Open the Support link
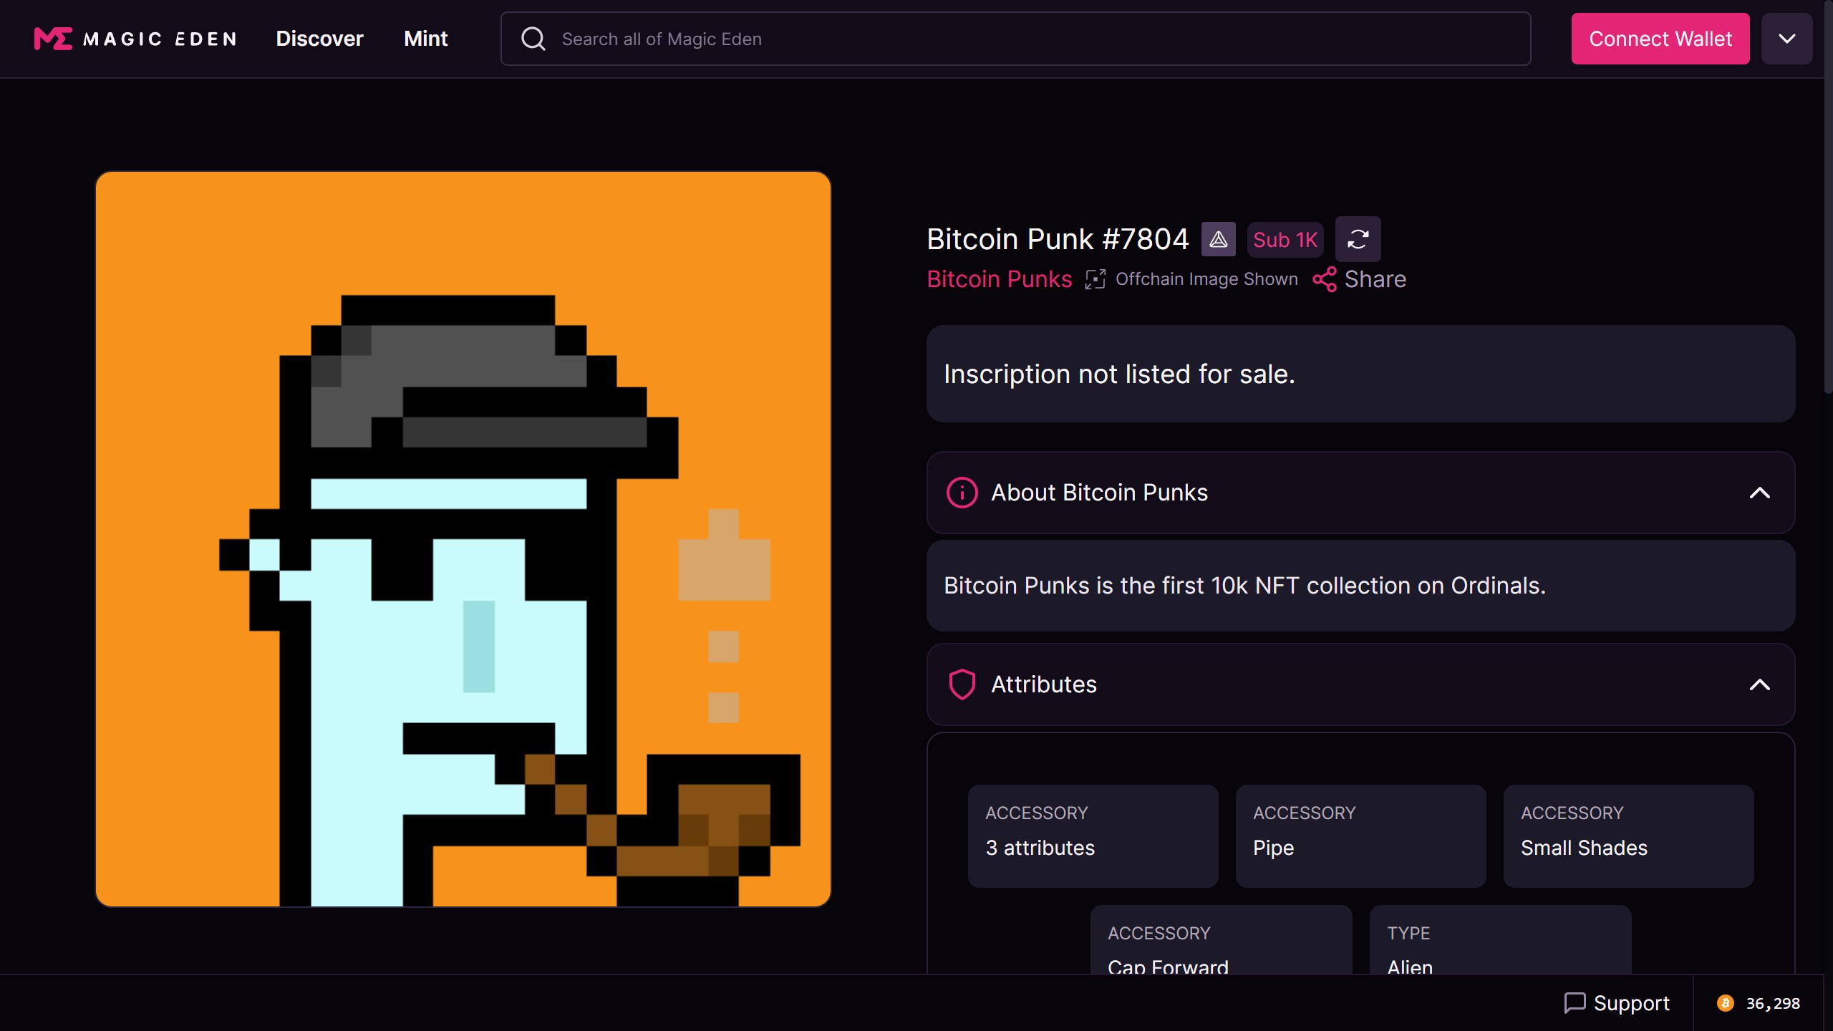This screenshot has height=1031, width=1833. coord(1617,1003)
